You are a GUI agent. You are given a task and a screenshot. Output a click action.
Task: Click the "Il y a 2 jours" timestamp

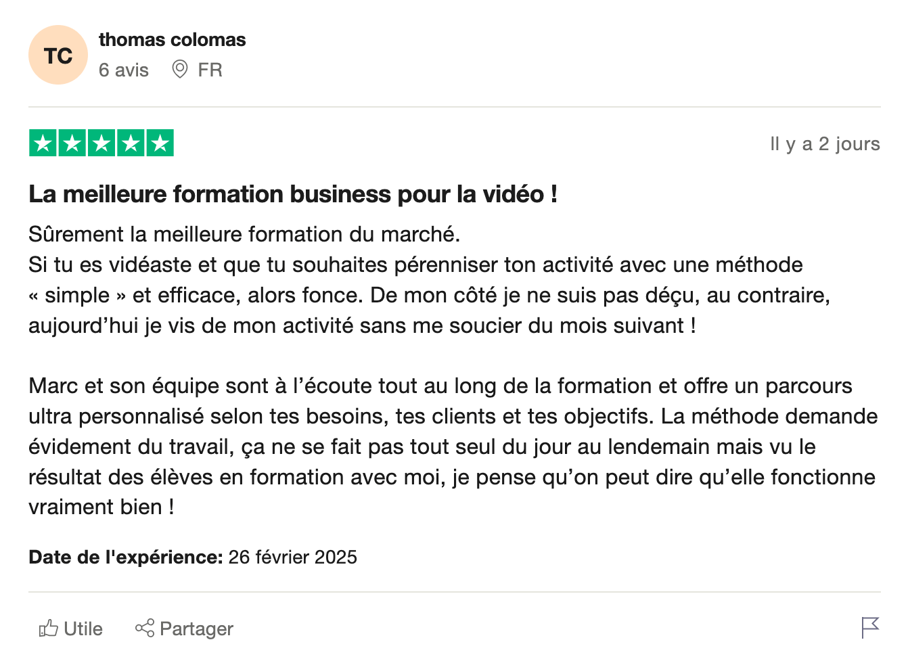point(824,144)
